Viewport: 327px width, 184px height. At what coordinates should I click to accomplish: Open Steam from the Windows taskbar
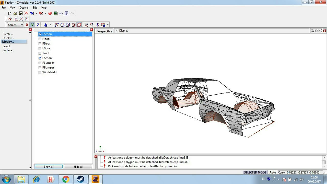(x=80, y=179)
